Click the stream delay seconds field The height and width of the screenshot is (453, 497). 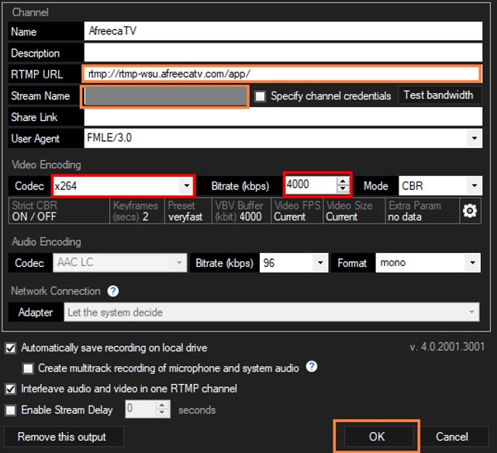(141, 409)
